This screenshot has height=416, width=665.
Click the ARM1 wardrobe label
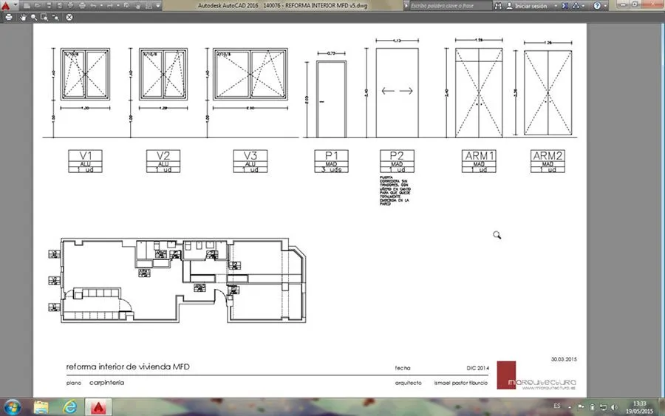click(x=479, y=161)
